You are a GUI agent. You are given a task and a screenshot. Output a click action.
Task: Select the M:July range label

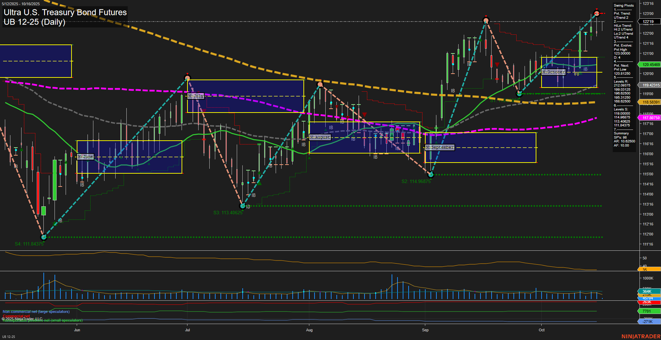click(195, 96)
